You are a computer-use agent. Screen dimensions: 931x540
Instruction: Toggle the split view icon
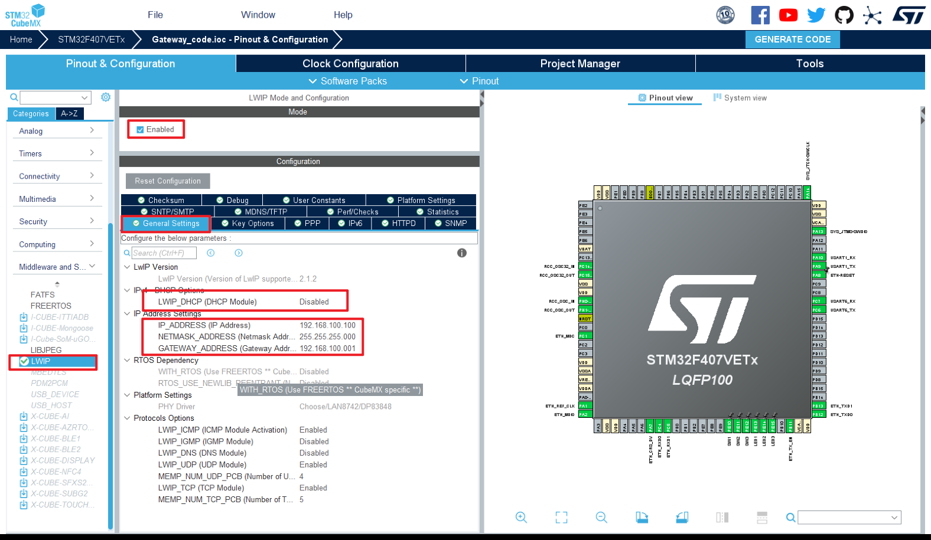click(x=722, y=517)
